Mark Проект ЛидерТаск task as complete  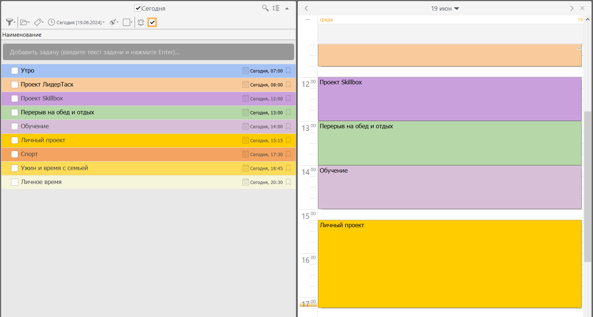pos(15,85)
